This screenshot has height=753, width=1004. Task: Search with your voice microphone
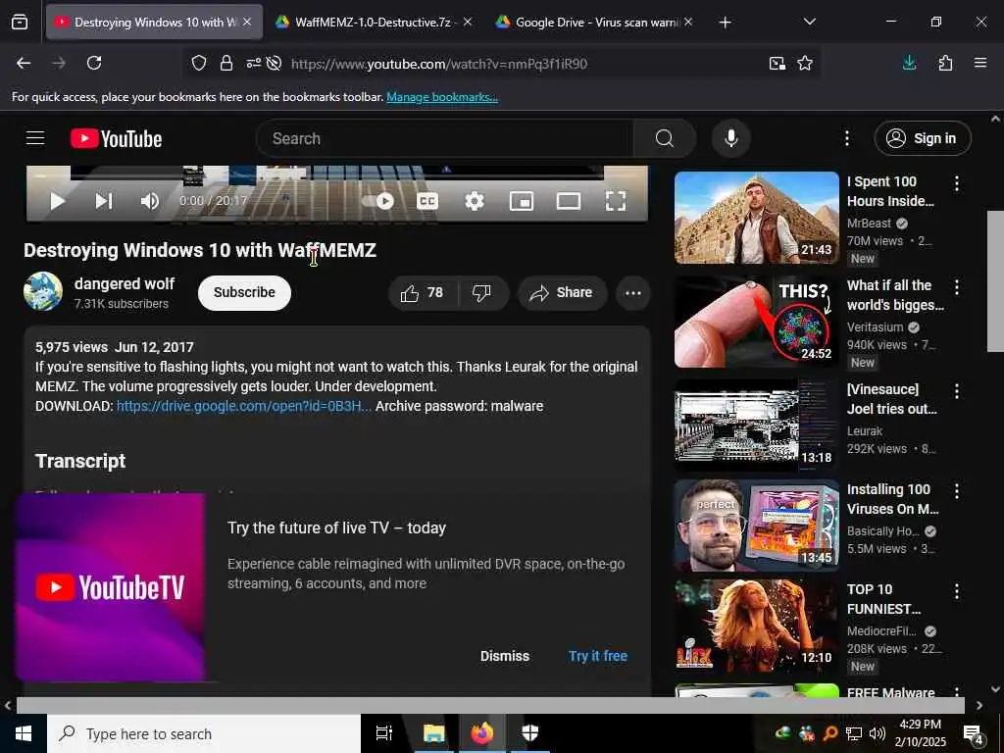(x=731, y=138)
